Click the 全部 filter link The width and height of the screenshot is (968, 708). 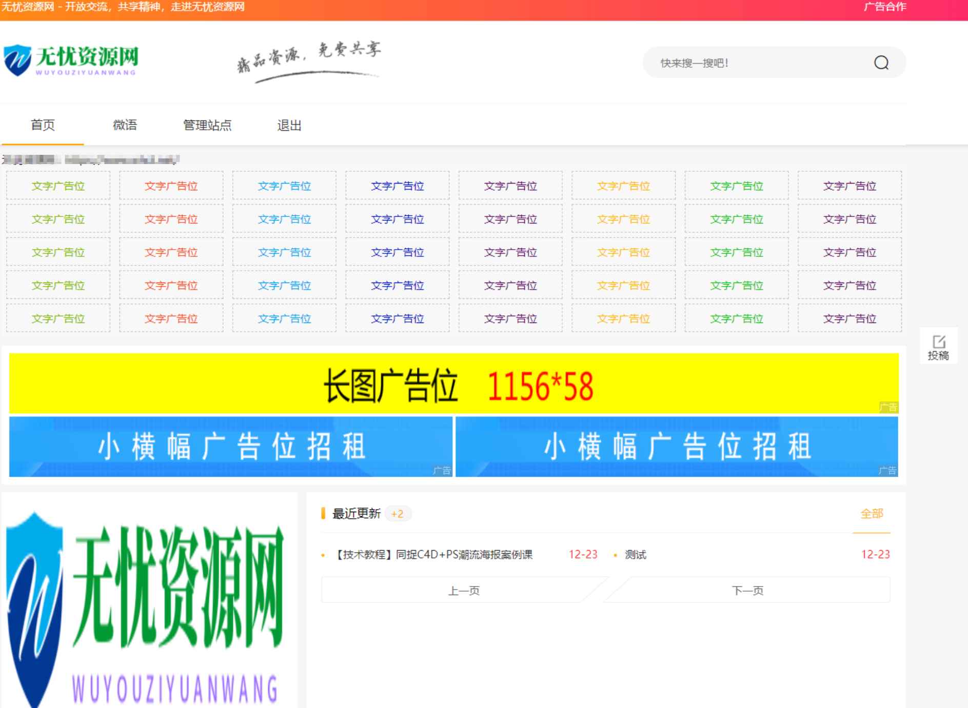pyautogui.click(x=871, y=513)
